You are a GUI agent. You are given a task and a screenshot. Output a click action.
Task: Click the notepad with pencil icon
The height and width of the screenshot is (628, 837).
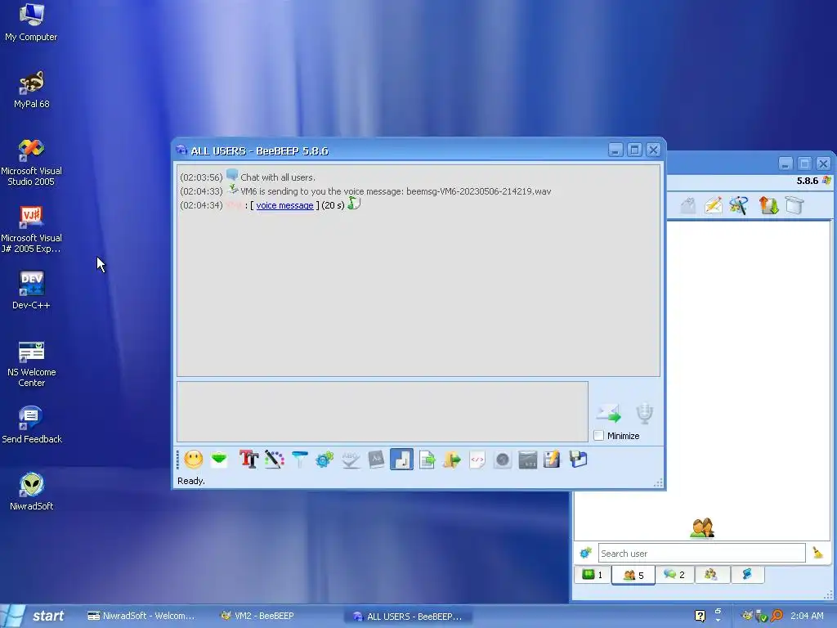(552, 460)
